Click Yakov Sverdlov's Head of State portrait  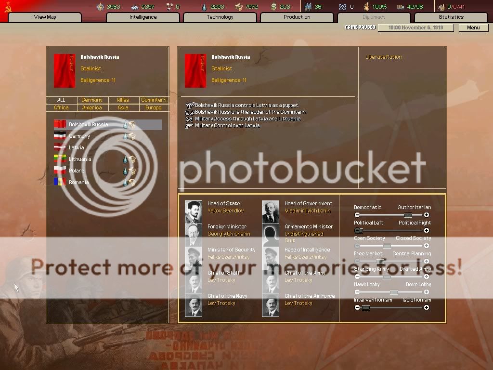click(x=194, y=211)
